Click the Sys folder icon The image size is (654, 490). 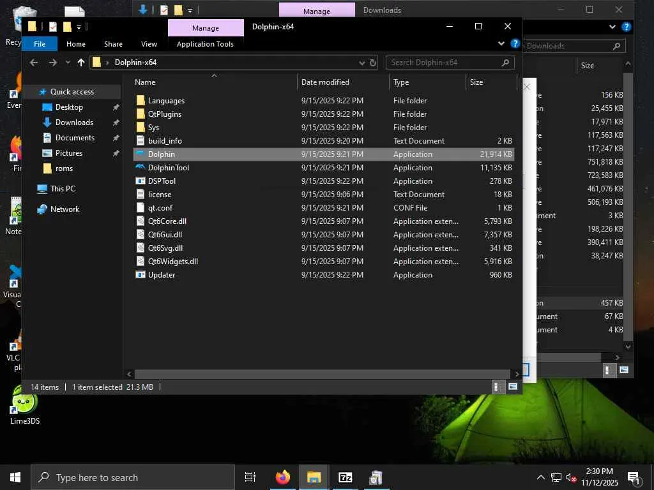[x=141, y=127]
